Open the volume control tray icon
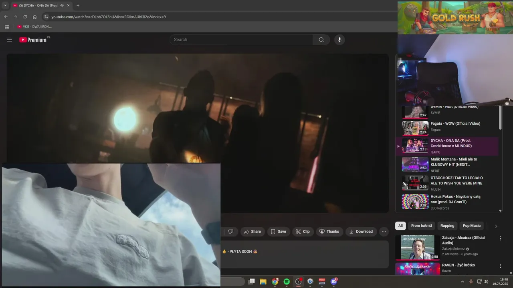 click(486, 282)
